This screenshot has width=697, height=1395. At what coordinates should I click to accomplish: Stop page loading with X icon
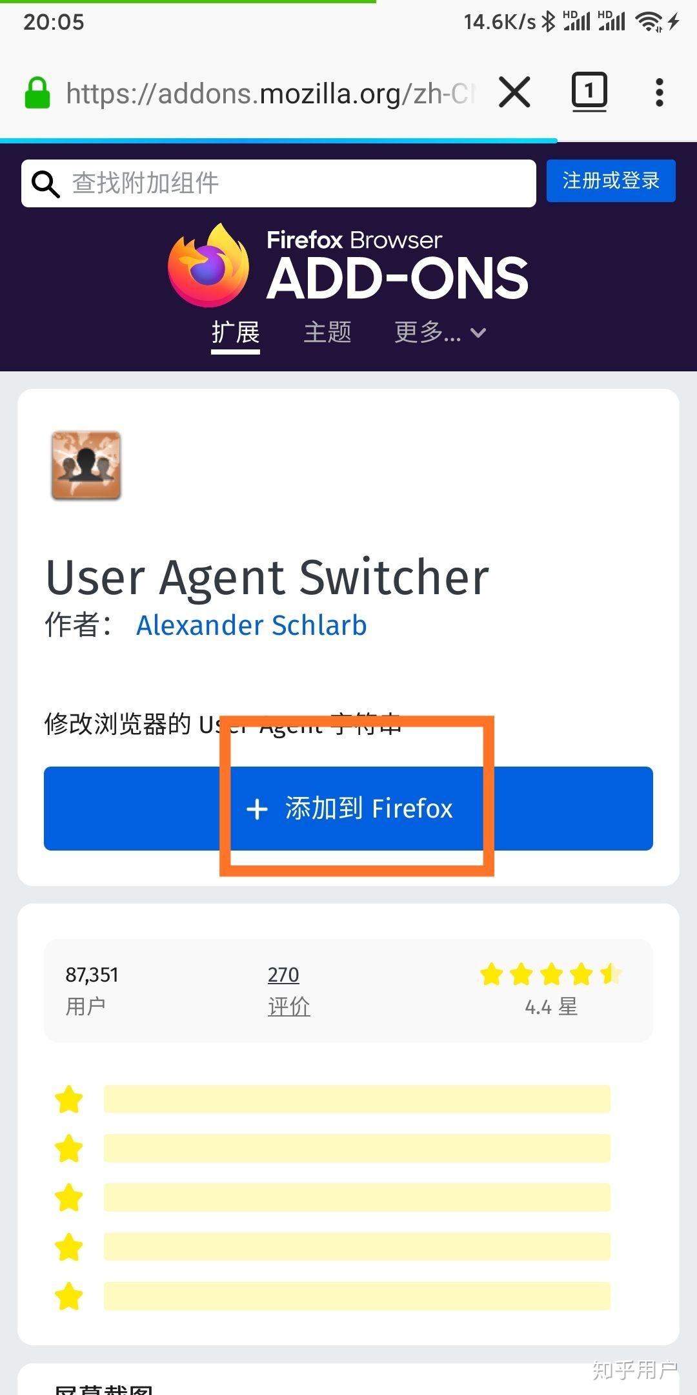pyautogui.click(x=514, y=92)
